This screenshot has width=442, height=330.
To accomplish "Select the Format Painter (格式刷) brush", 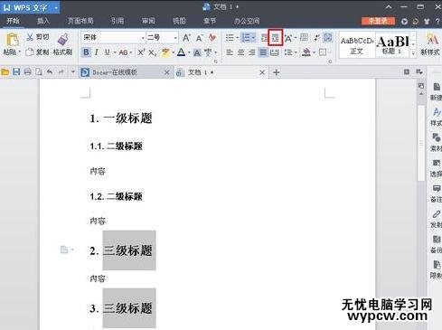I will point(63,40).
